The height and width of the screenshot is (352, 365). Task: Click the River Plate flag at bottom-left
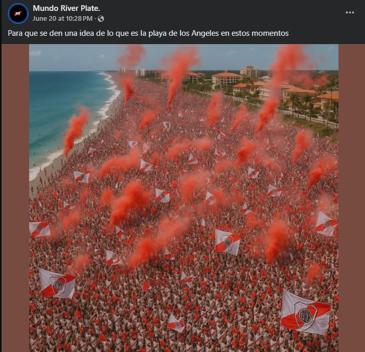[x=57, y=284]
